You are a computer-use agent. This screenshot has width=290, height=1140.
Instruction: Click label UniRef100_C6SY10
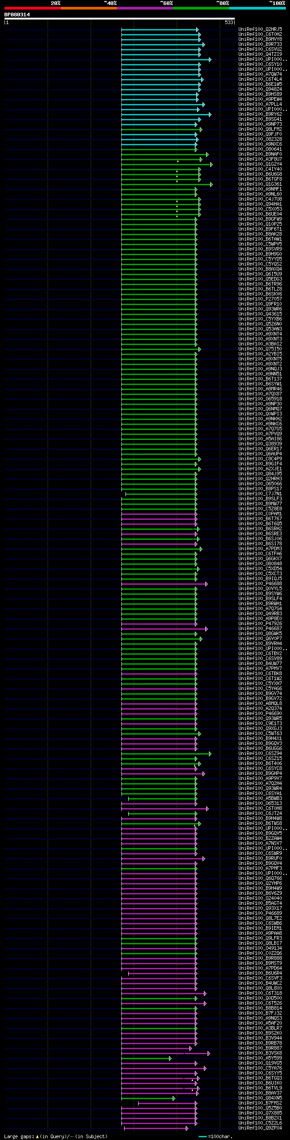(260, 64)
